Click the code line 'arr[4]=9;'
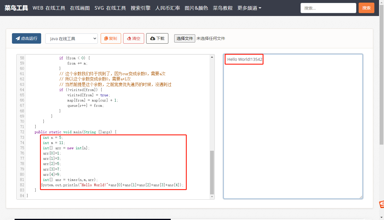 pos(52,174)
